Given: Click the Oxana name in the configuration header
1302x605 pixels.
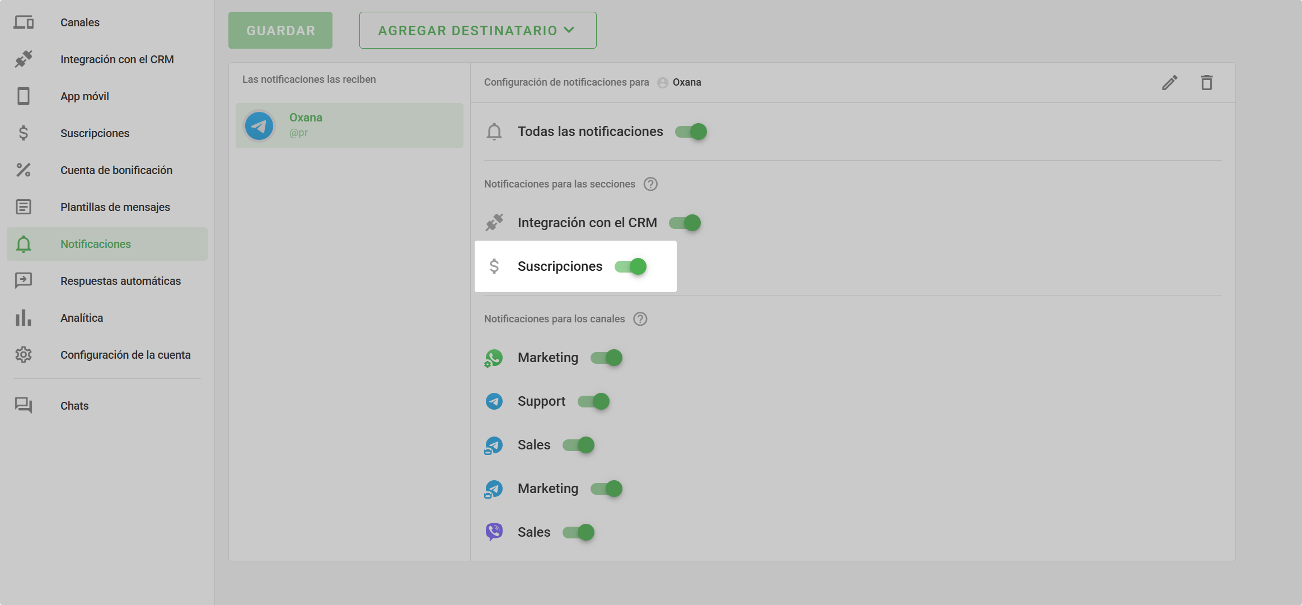Looking at the screenshot, I should [687, 82].
